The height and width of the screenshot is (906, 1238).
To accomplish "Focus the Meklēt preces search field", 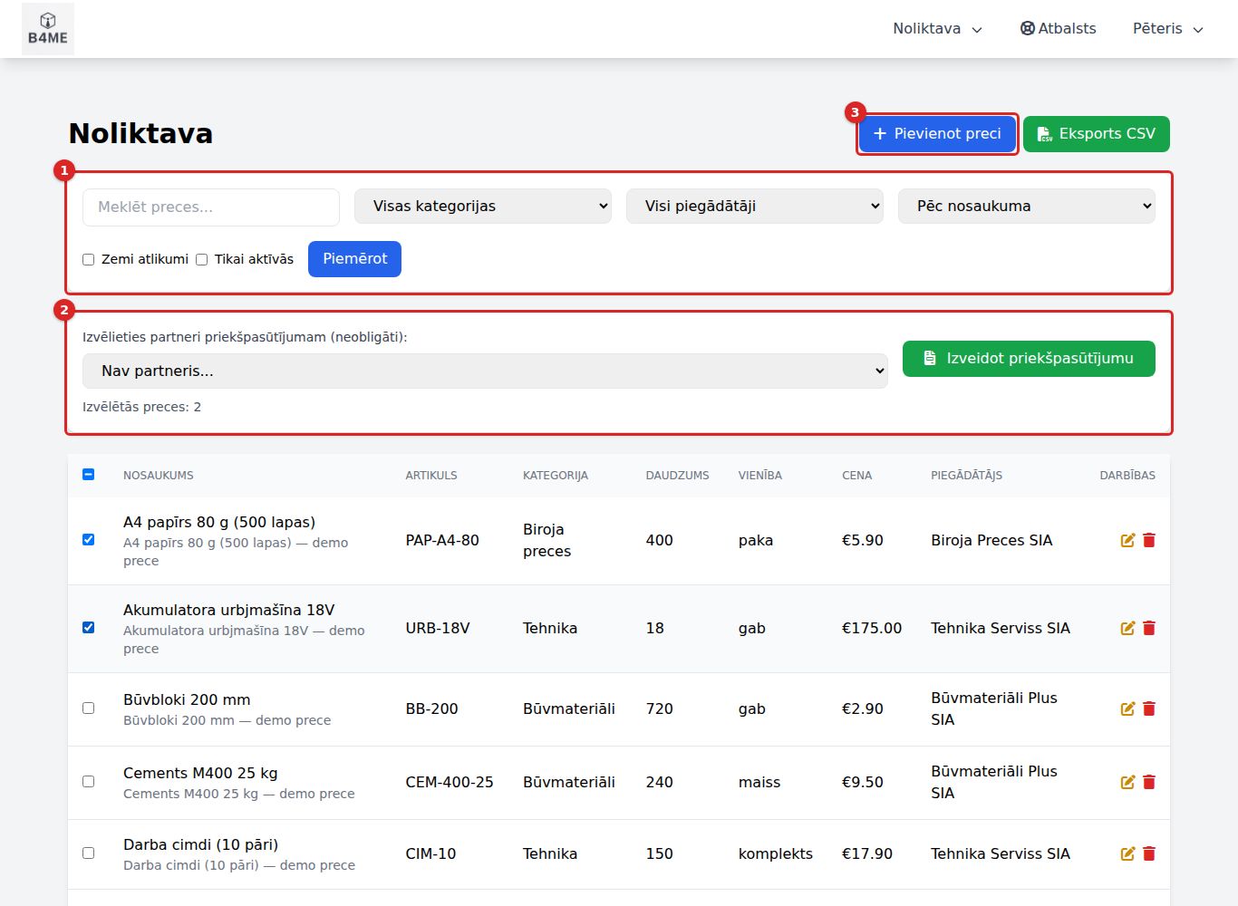I will tap(211, 207).
